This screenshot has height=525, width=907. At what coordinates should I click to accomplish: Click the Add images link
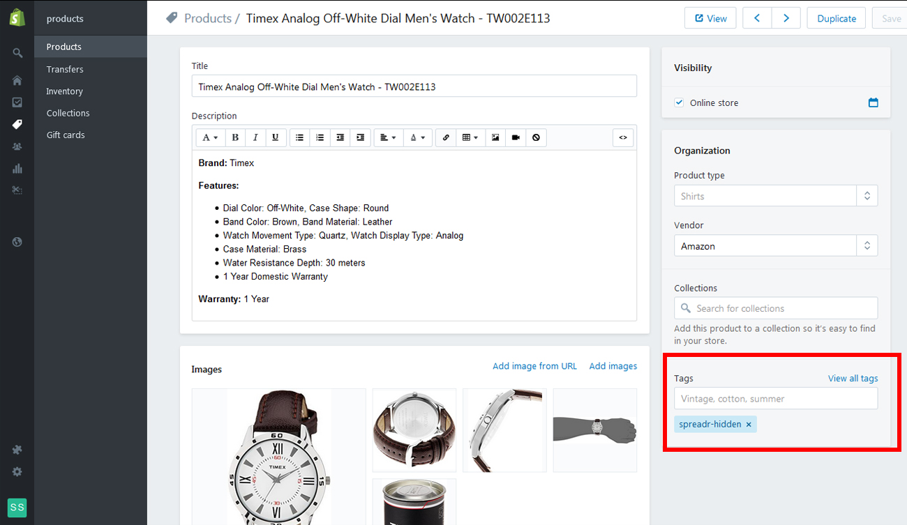(613, 366)
